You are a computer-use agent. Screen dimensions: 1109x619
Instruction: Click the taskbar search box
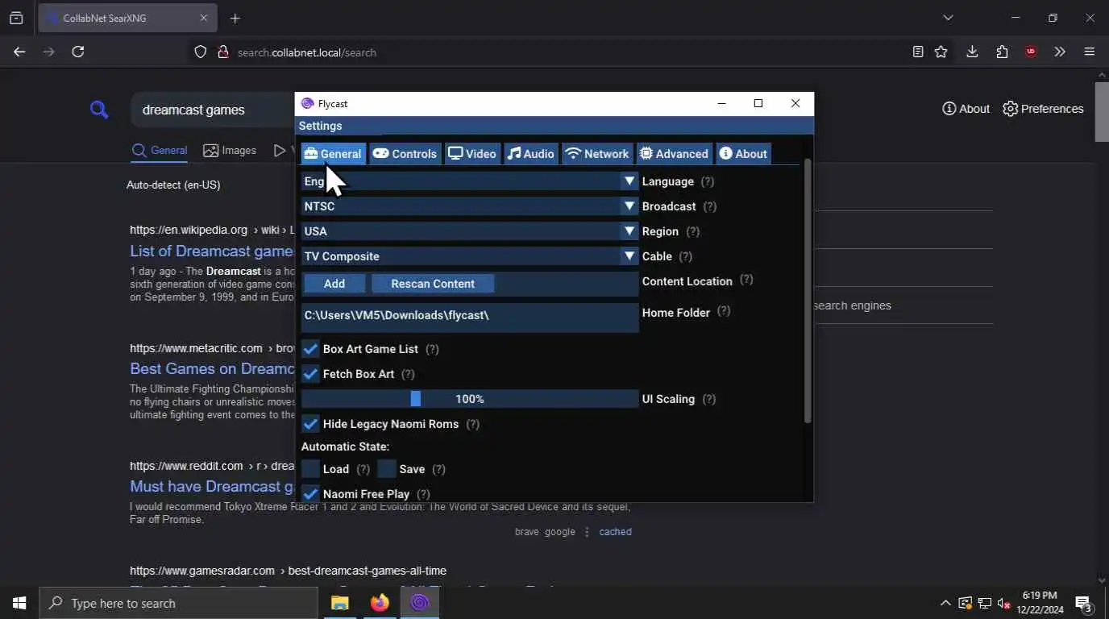click(x=178, y=603)
